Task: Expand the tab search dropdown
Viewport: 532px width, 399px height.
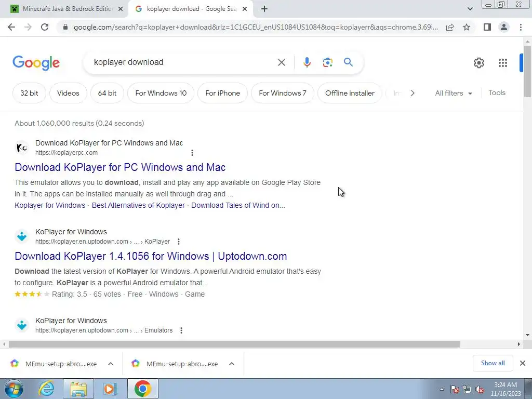Action: pyautogui.click(x=470, y=9)
